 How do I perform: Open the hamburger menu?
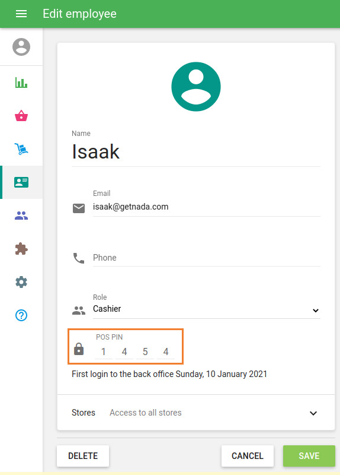click(x=21, y=14)
